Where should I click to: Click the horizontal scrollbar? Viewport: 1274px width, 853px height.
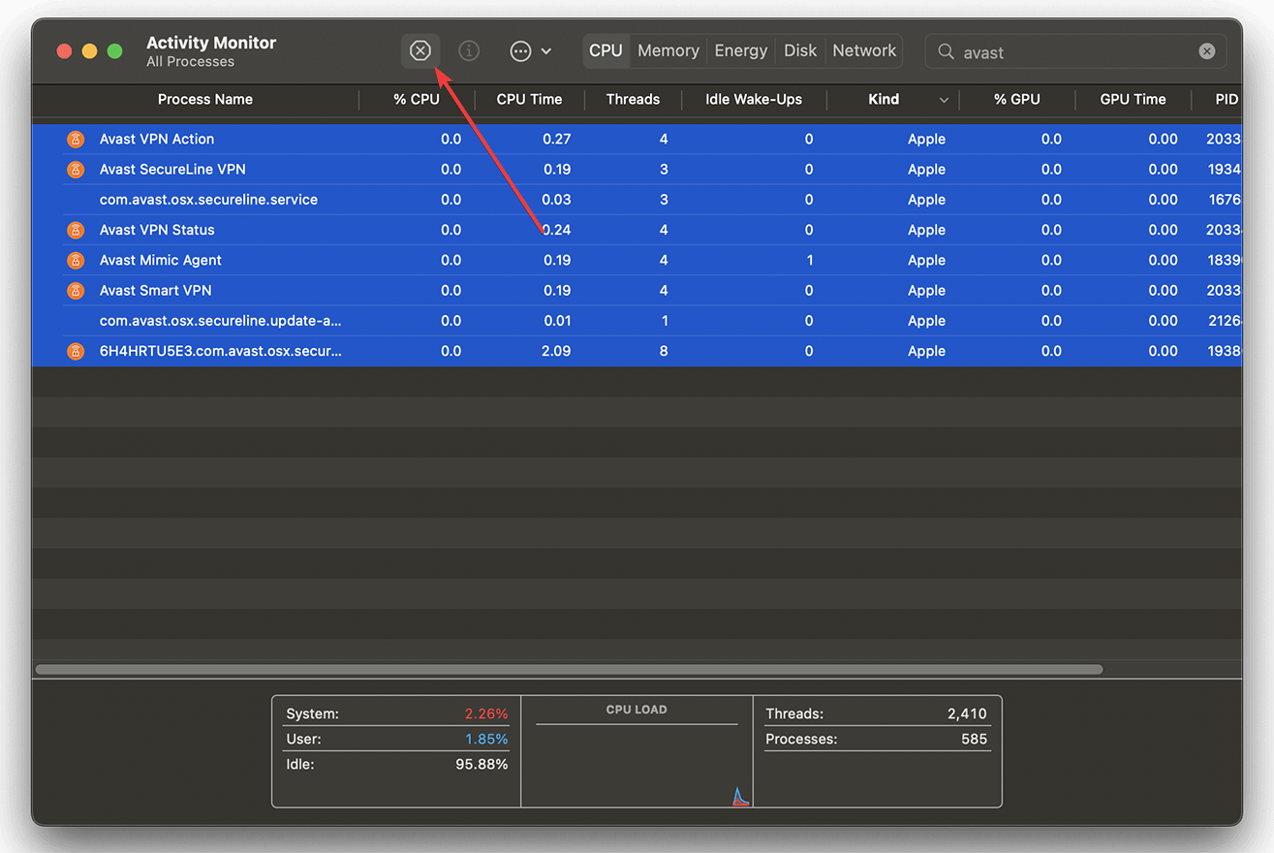tap(569, 669)
